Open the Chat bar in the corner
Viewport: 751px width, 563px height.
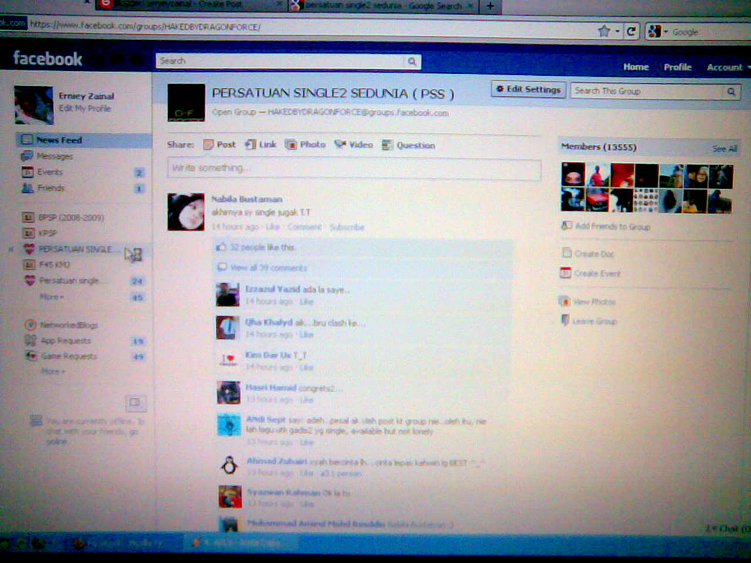[x=728, y=528]
